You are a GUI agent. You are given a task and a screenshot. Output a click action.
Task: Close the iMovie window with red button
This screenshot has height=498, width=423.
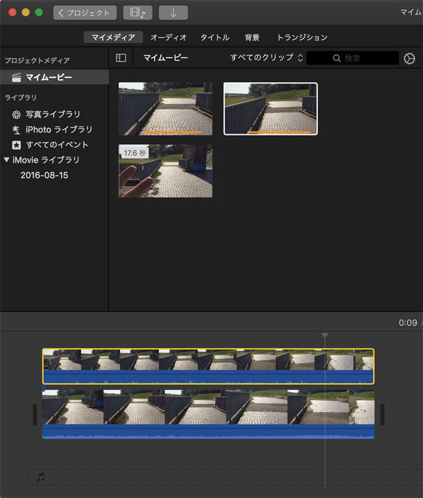pyautogui.click(x=13, y=13)
